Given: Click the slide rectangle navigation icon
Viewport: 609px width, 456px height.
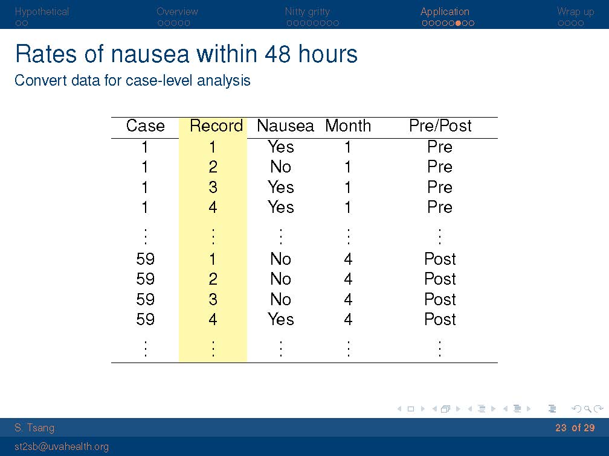Looking at the screenshot, I should click(411, 410).
